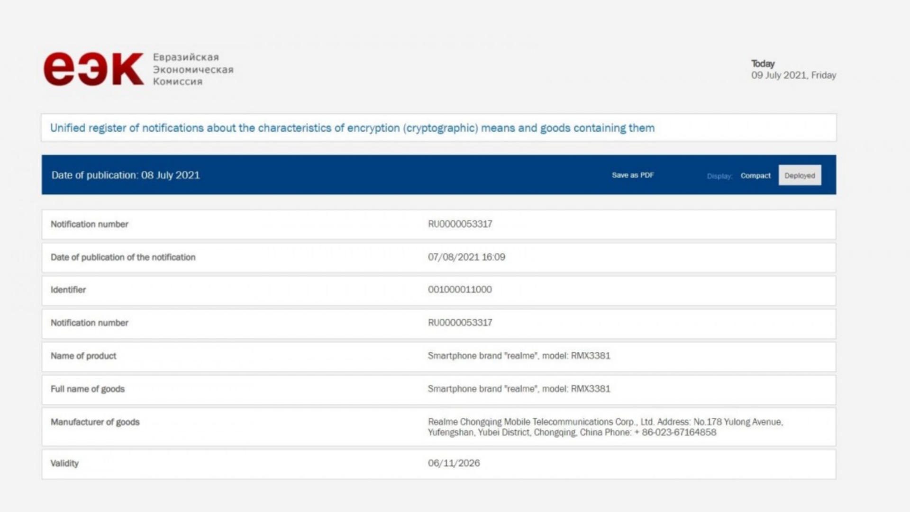This screenshot has height=512, width=910.
Task: Click the Евразийская Экономическая Комиссия title text
Action: [193, 69]
